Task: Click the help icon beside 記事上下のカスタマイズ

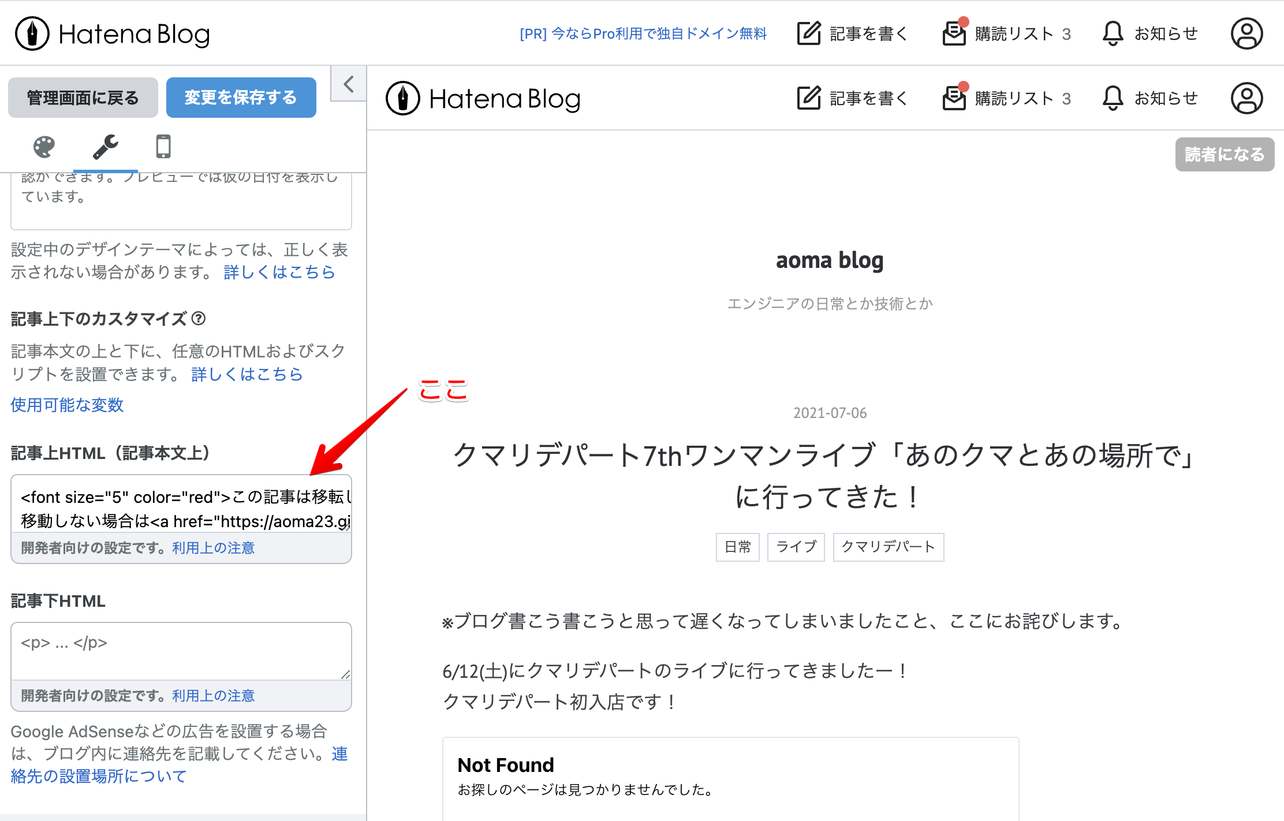Action: click(x=199, y=318)
